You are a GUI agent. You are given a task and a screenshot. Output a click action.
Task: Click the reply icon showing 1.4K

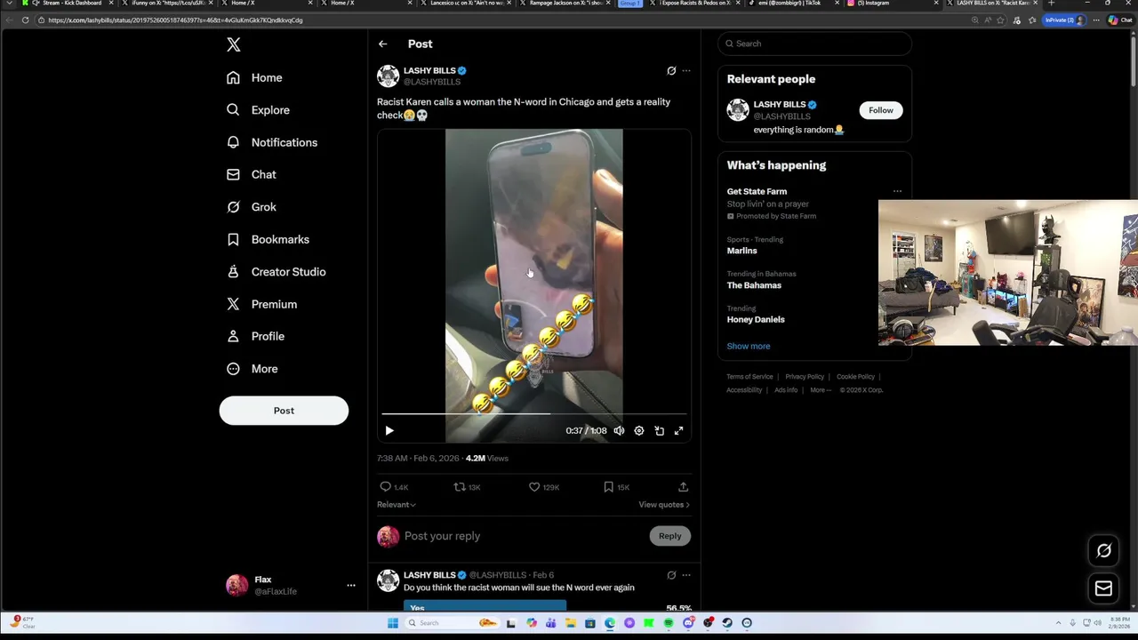(x=385, y=487)
